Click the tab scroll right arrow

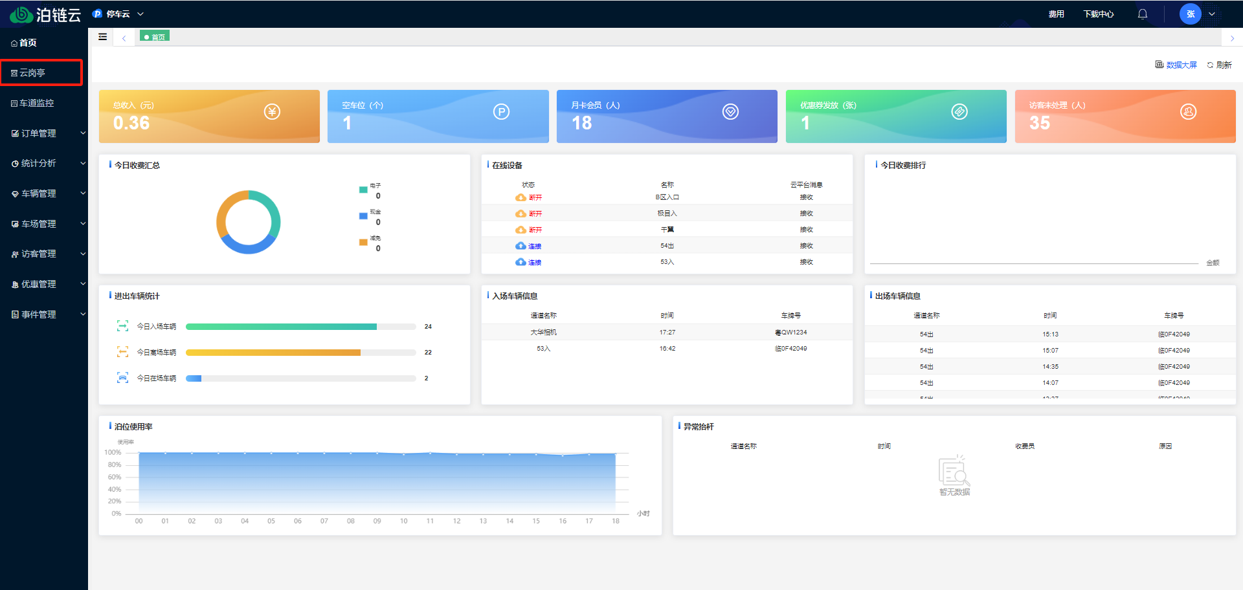[1232, 38]
